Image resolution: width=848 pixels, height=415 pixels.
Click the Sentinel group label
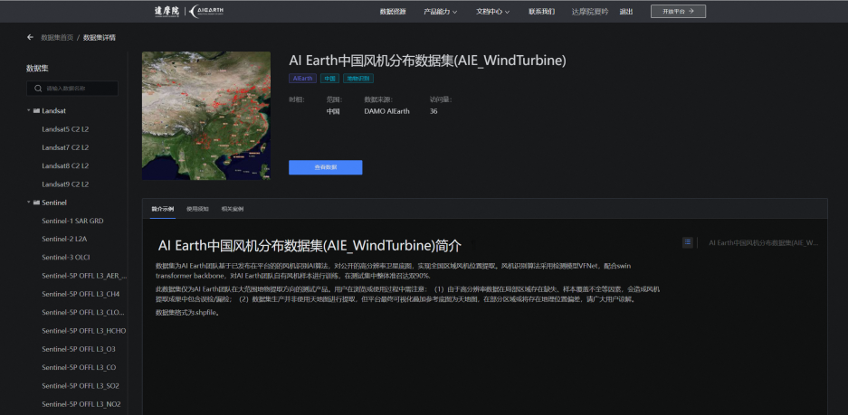(54, 203)
